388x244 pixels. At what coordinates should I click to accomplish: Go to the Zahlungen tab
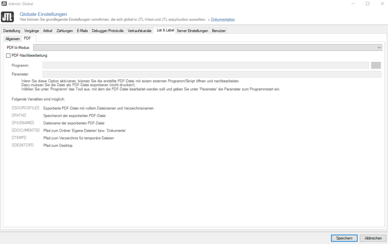pyautogui.click(x=64, y=31)
